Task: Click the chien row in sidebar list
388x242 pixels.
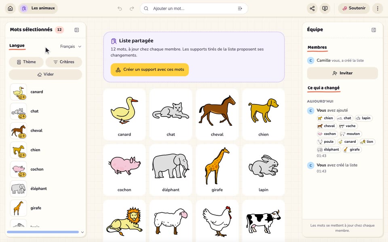Action: coord(46,150)
